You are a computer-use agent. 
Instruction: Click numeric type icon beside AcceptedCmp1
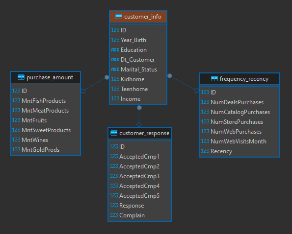click(114, 156)
